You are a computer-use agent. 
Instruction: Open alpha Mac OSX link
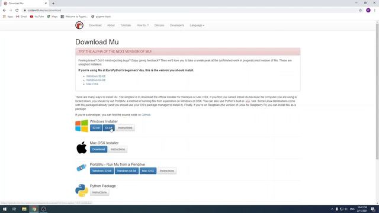[x=92, y=84]
